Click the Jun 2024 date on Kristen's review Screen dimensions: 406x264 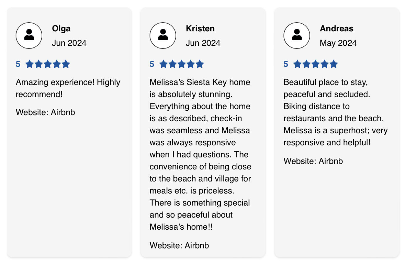203,43
